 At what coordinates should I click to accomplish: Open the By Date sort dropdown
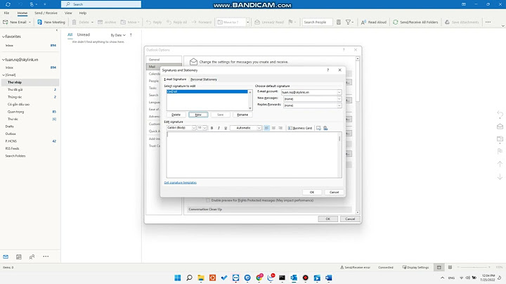coord(118,35)
